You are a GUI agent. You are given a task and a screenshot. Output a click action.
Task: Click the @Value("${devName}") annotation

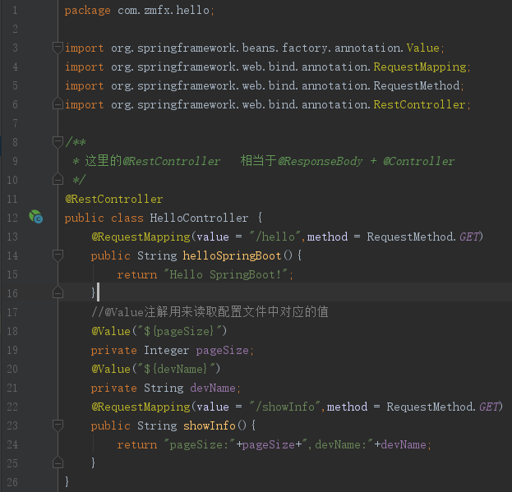[156, 369]
